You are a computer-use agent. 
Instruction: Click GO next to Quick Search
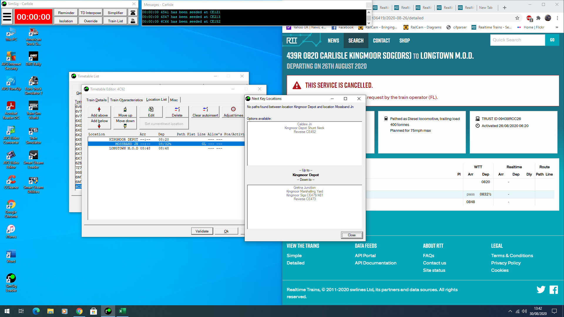pos(552,40)
